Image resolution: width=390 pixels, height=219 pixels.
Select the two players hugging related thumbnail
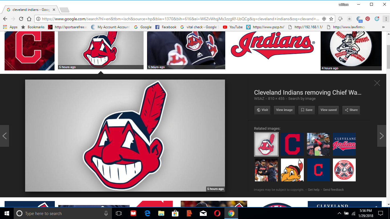point(266,170)
